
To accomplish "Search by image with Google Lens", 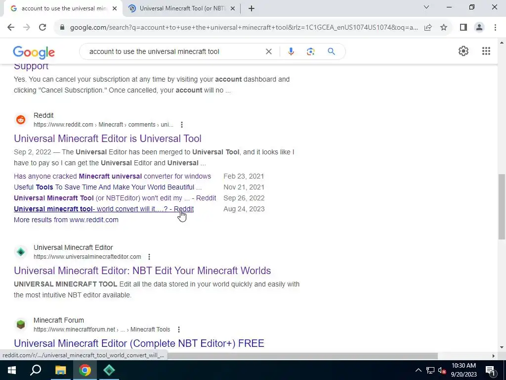I will coord(310,51).
